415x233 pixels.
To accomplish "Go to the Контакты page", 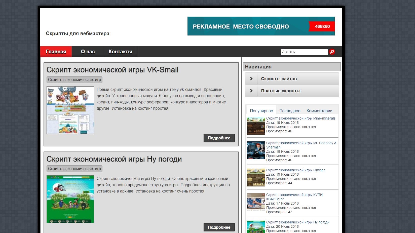I will point(120,52).
